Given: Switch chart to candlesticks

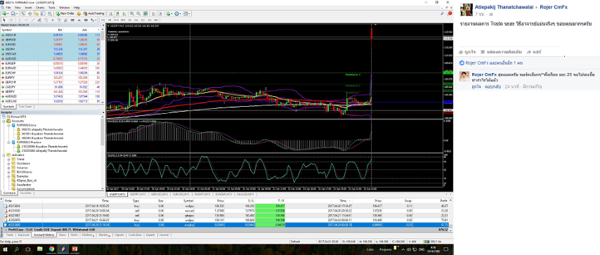Looking at the screenshot, I should [117, 13].
